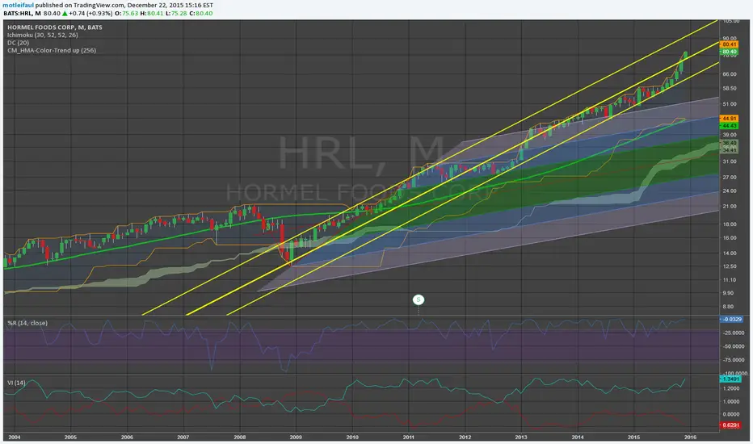The height and width of the screenshot is (444, 753).
Task: Click the 2015 year label on time axis
Action: click(x=634, y=438)
